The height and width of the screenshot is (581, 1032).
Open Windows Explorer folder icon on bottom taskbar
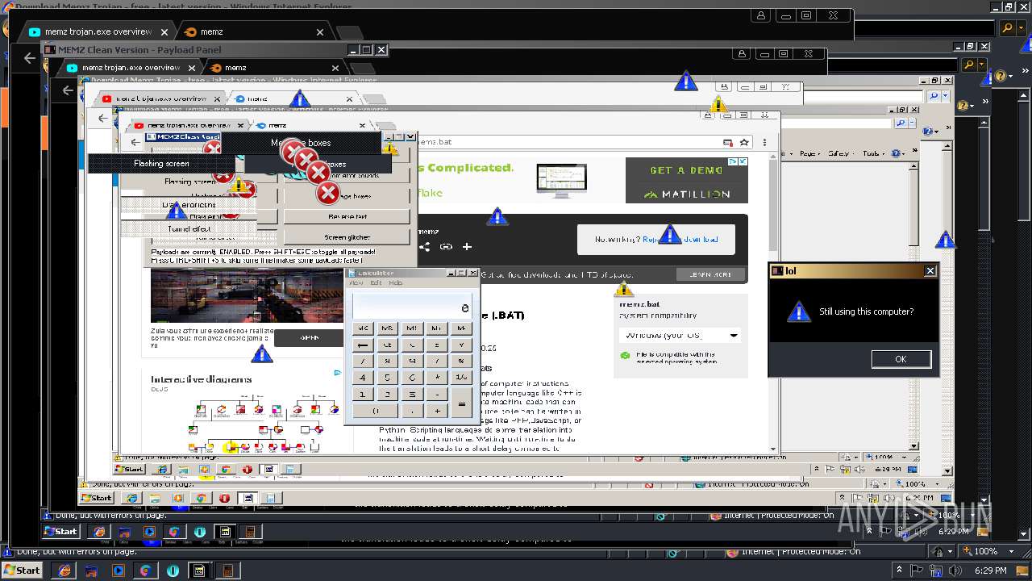[x=91, y=571]
